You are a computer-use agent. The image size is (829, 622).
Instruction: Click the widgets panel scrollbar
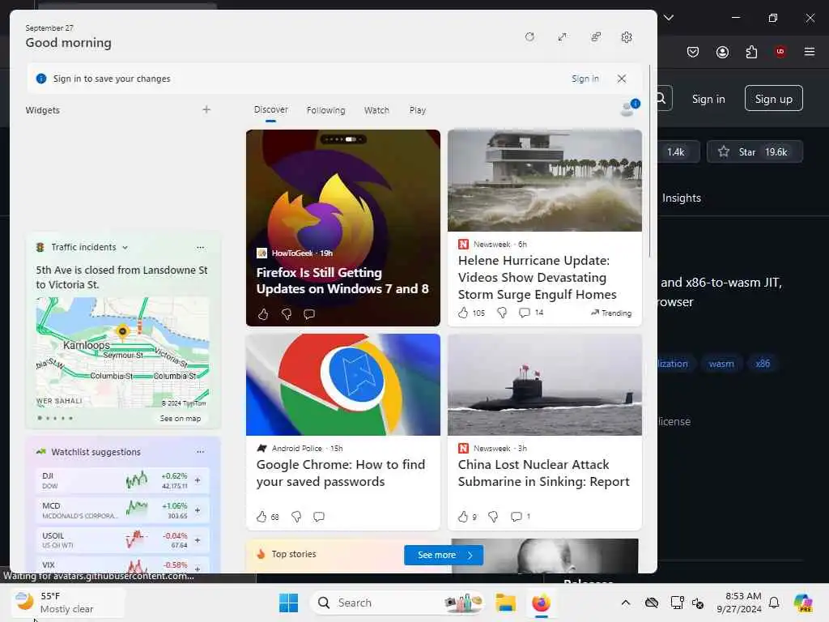[650, 161]
